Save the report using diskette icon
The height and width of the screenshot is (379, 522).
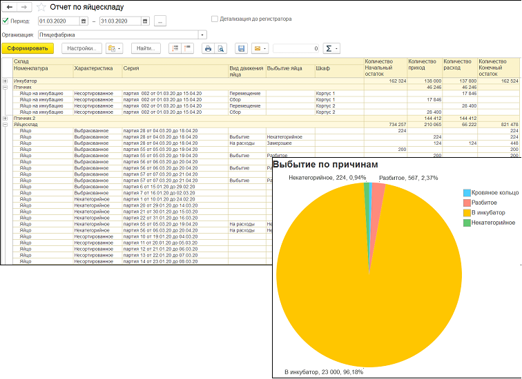241,49
